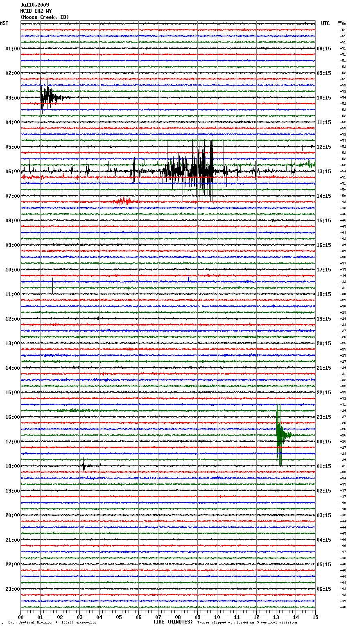The width and height of the screenshot is (348, 628).
Task: Select the '09:00' MST hour label
Action: coord(13,245)
